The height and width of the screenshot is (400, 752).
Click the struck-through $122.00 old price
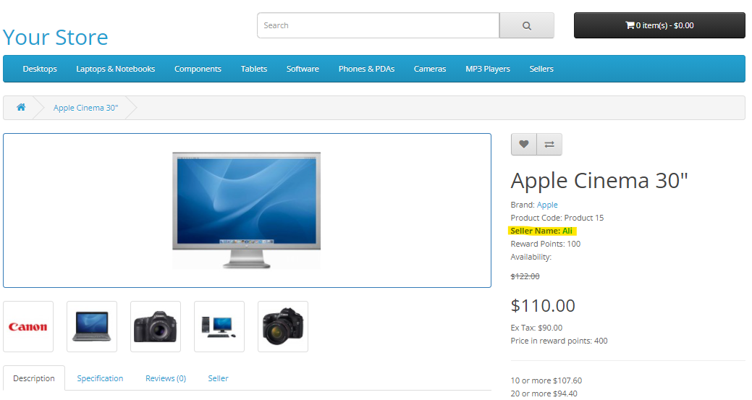pos(525,276)
